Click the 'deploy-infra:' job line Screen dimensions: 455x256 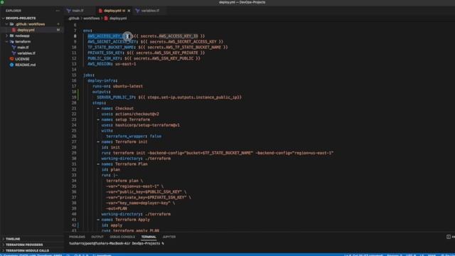click(102, 80)
